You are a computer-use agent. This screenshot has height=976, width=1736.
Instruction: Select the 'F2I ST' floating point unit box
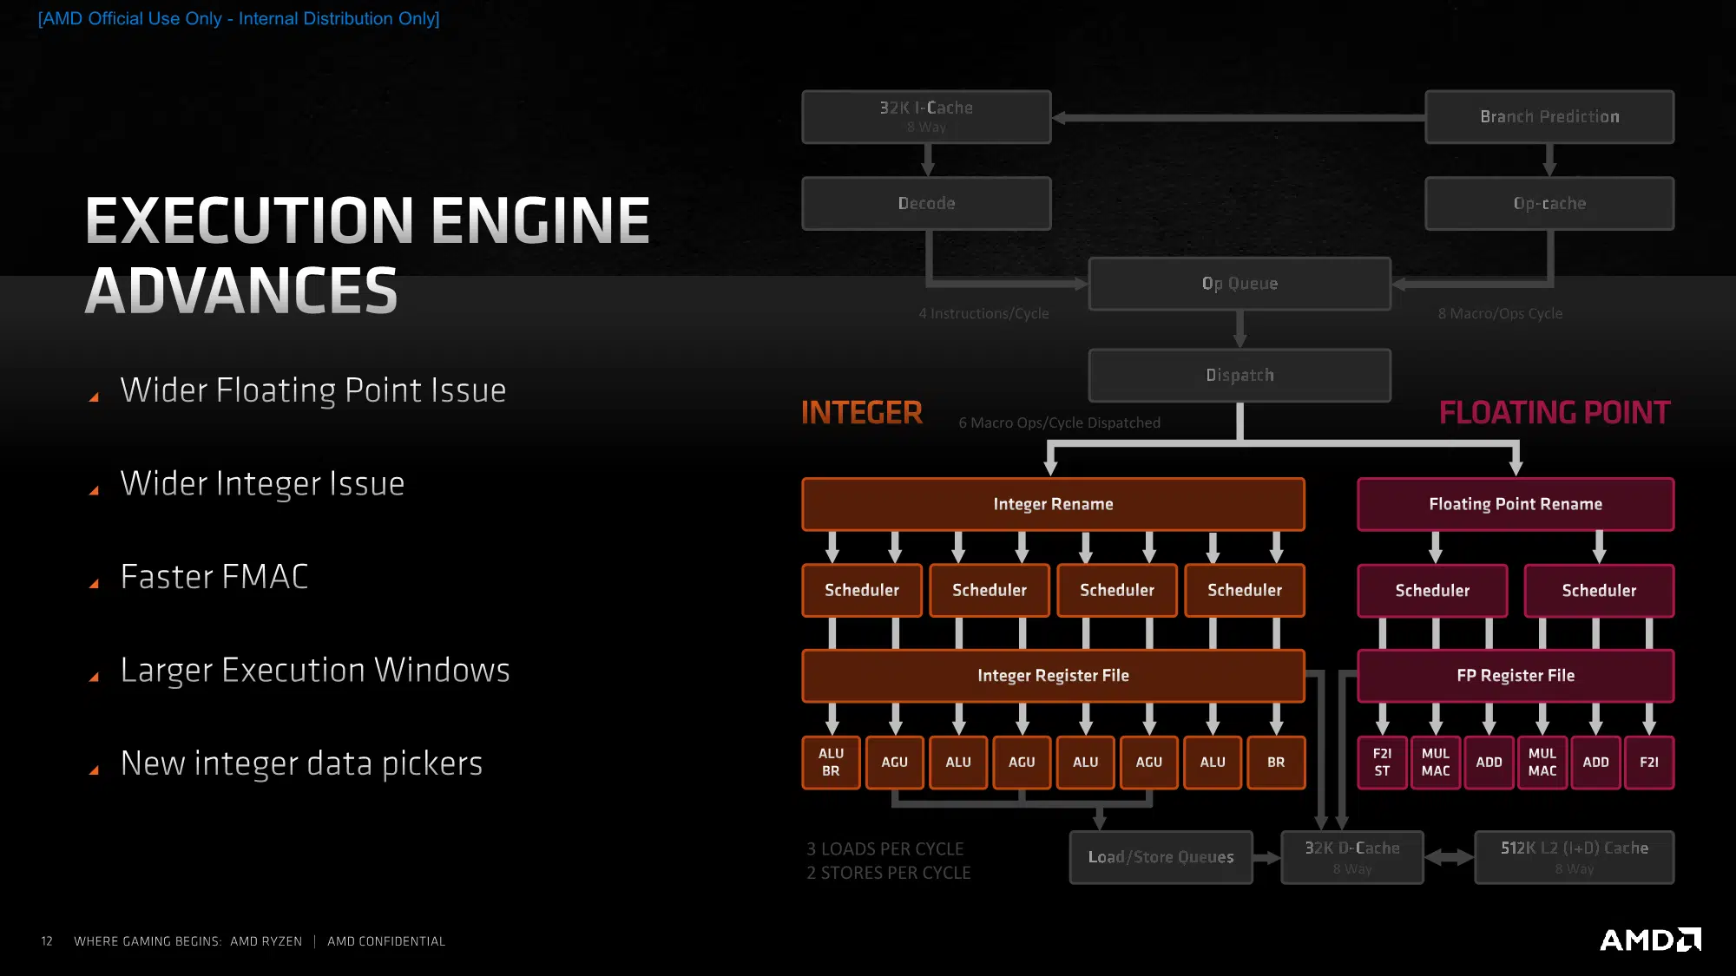(1382, 763)
